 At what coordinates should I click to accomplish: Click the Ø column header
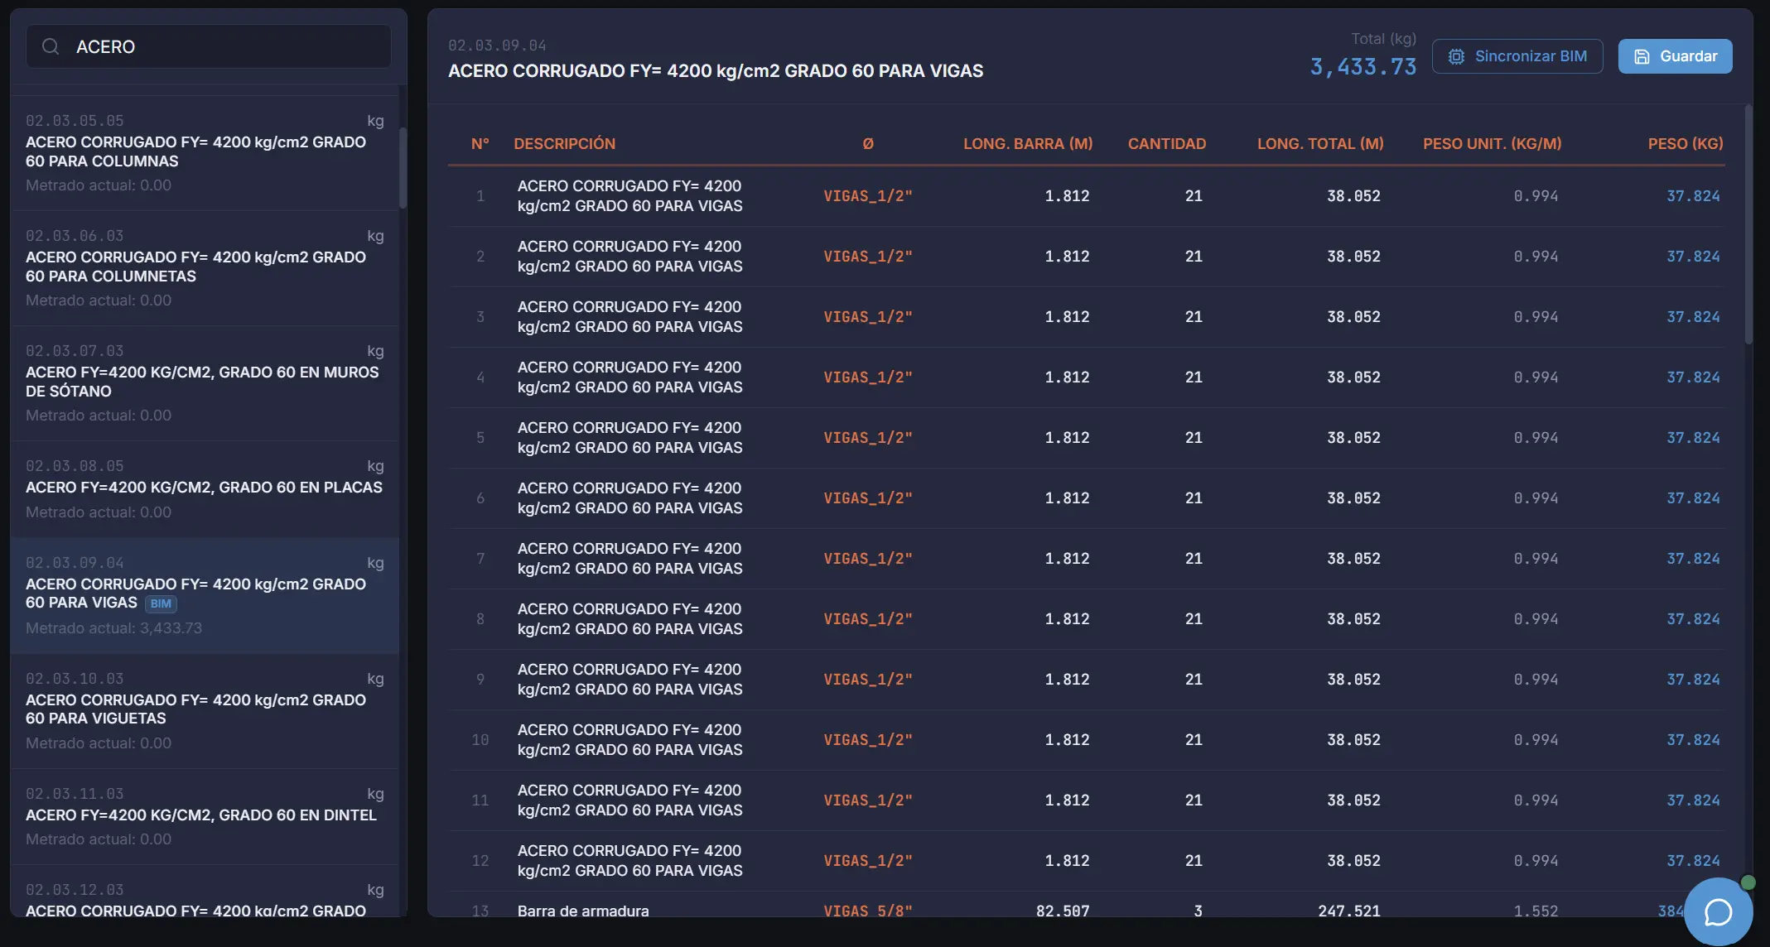pyautogui.click(x=868, y=143)
